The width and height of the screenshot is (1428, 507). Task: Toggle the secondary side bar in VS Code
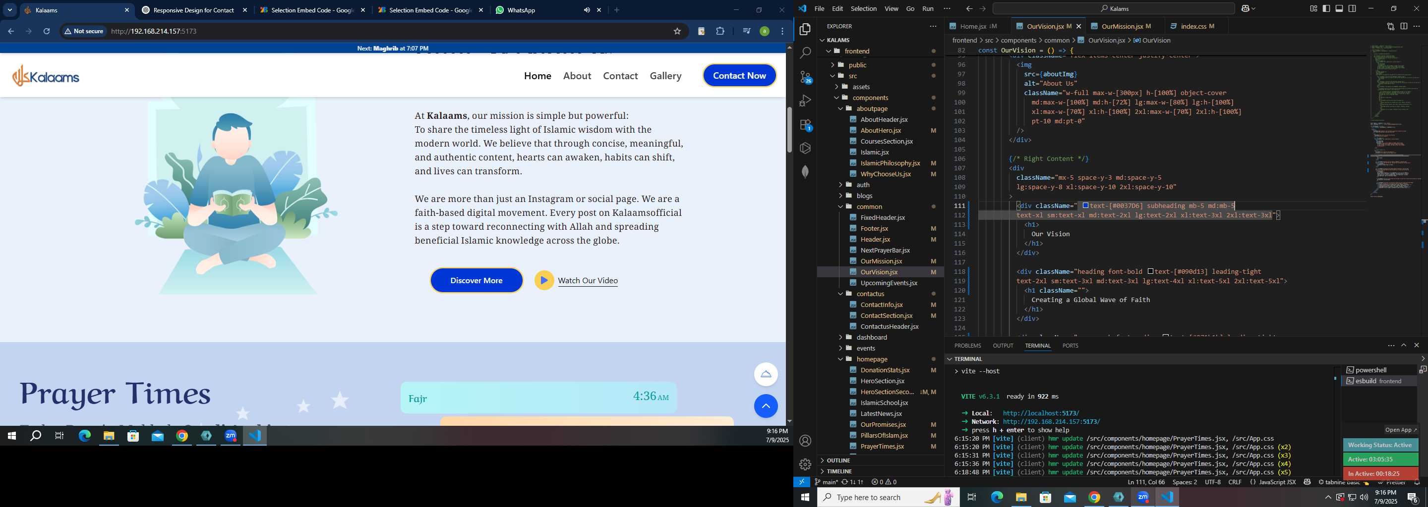click(x=1352, y=8)
